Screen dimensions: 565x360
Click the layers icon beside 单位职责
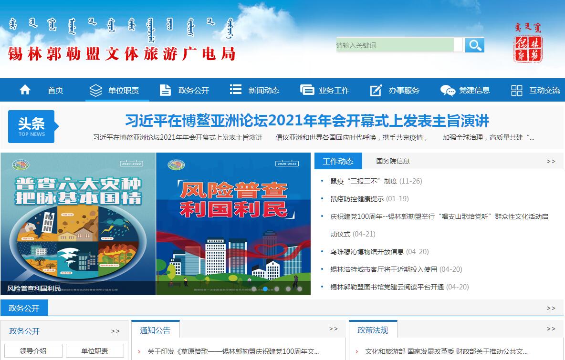[96, 90]
